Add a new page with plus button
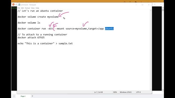The width and height of the screenshot is (175, 98). pos(32,96)
